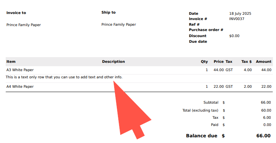
Task: Click the Qty column header
Action: [204, 62]
